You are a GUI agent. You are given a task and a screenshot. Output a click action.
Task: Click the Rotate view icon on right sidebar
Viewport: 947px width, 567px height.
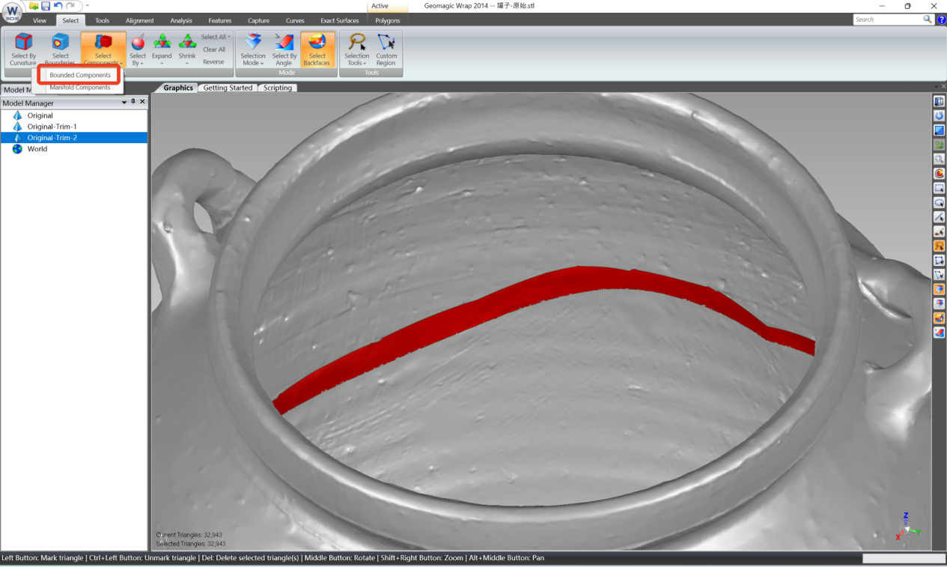tap(940, 115)
